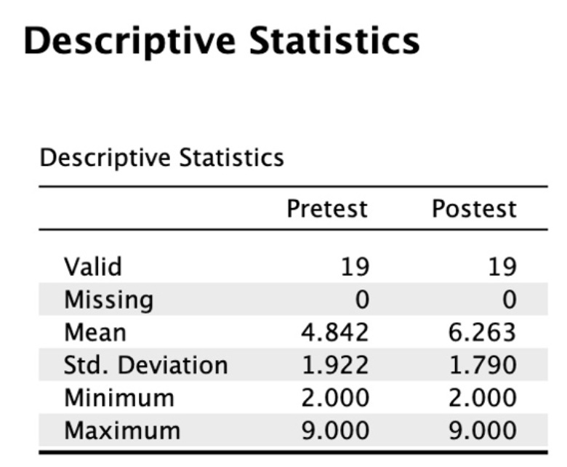Viewport: 567px width, 467px height.
Task: Click the Valid count under Postest
Action: pyautogui.click(x=502, y=267)
